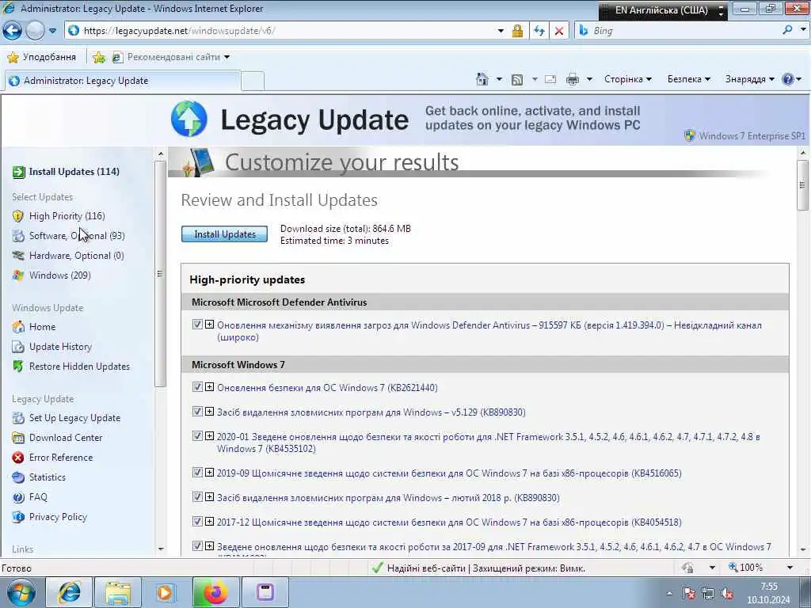Select High Priority (116) category
Image resolution: width=811 pixels, height=608 pixels.
[x=67, y=216]
